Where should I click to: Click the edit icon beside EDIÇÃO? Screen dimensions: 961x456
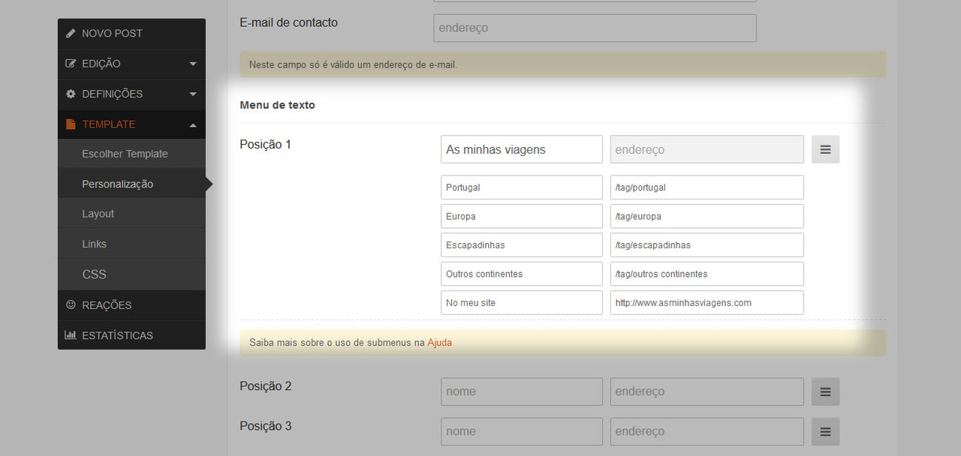(71, 64)
